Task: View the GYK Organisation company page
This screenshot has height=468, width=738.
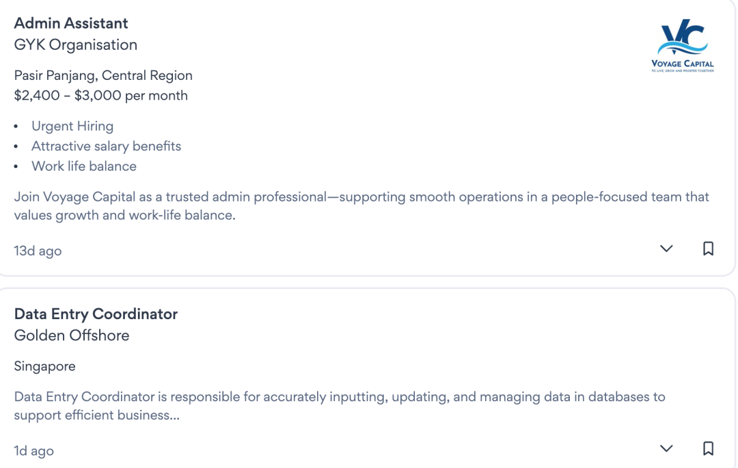Action: click(76, 45)
